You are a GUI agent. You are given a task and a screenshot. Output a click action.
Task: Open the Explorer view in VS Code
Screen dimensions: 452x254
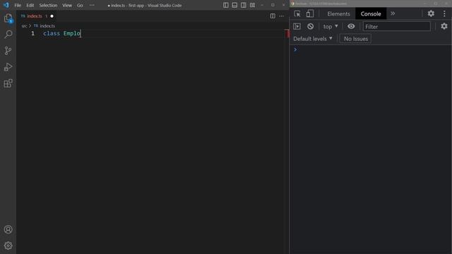coord(8,18)
